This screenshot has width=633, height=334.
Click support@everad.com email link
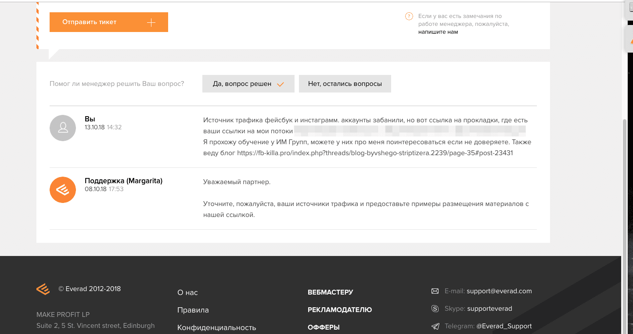coord(499,291)
